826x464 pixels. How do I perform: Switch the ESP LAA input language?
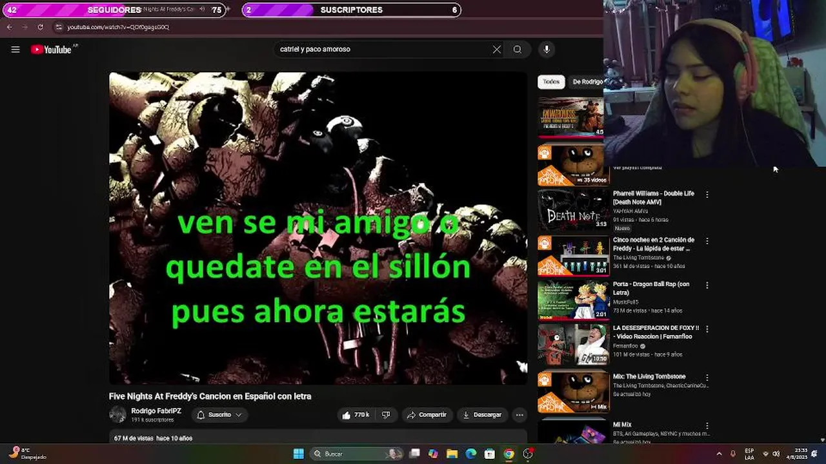749,454
